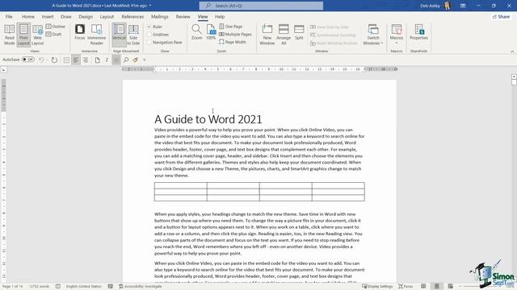Toggle the Ruler checkbox
Viewport: 517px width, 290px height.
point(149,27)
